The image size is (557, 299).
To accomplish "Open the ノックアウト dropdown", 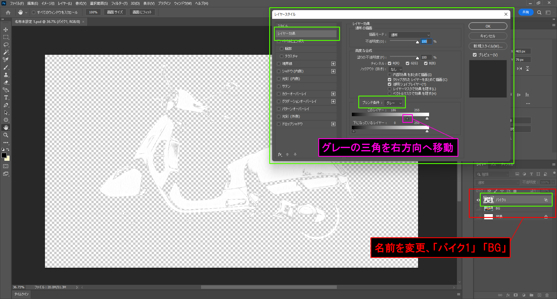I will 396,69.
